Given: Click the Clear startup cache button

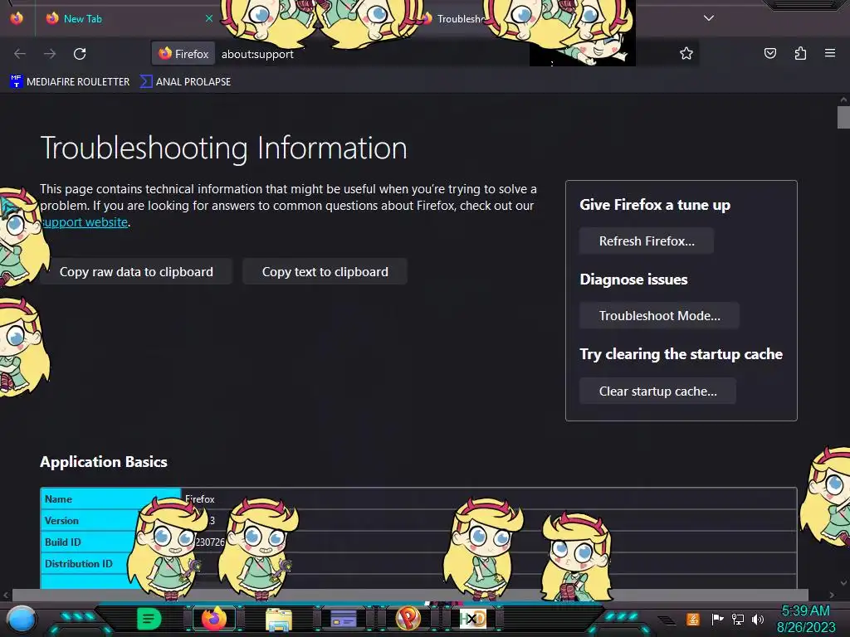Looking at the screenshot, I should tap(657, 391).
